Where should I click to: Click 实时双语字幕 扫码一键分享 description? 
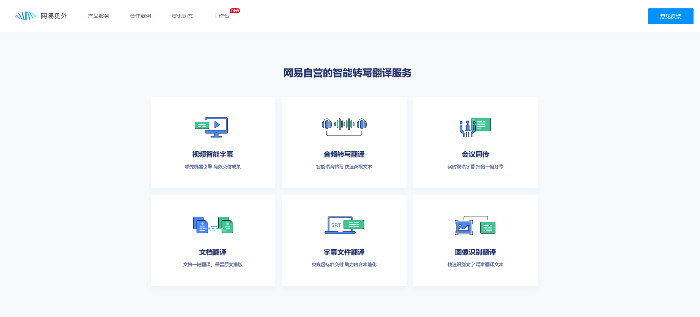pos(475,167)
